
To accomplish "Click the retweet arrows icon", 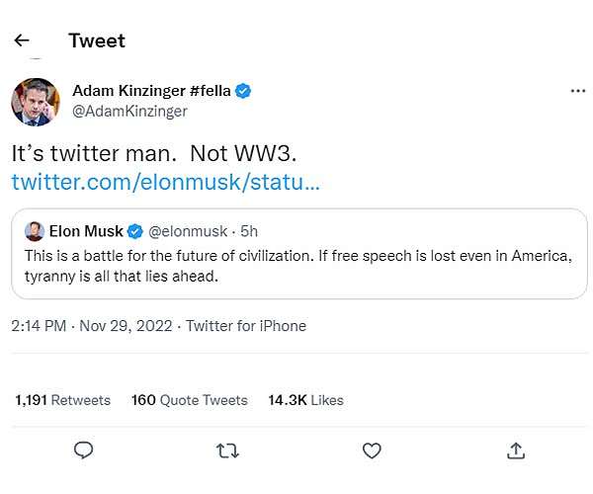I will pyautogui.click(x=227, y=451).
